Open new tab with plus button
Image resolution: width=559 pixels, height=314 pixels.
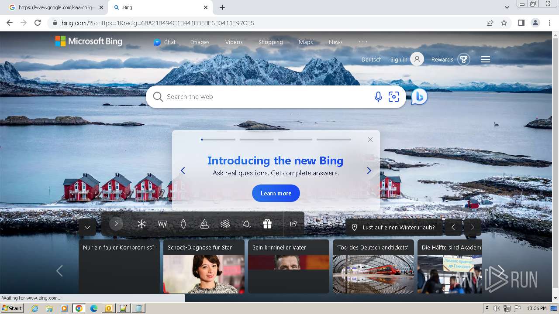point(222,7)
